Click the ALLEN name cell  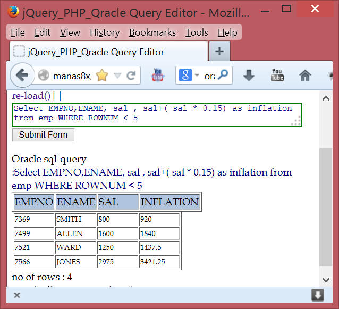click(x=75, y=233)
